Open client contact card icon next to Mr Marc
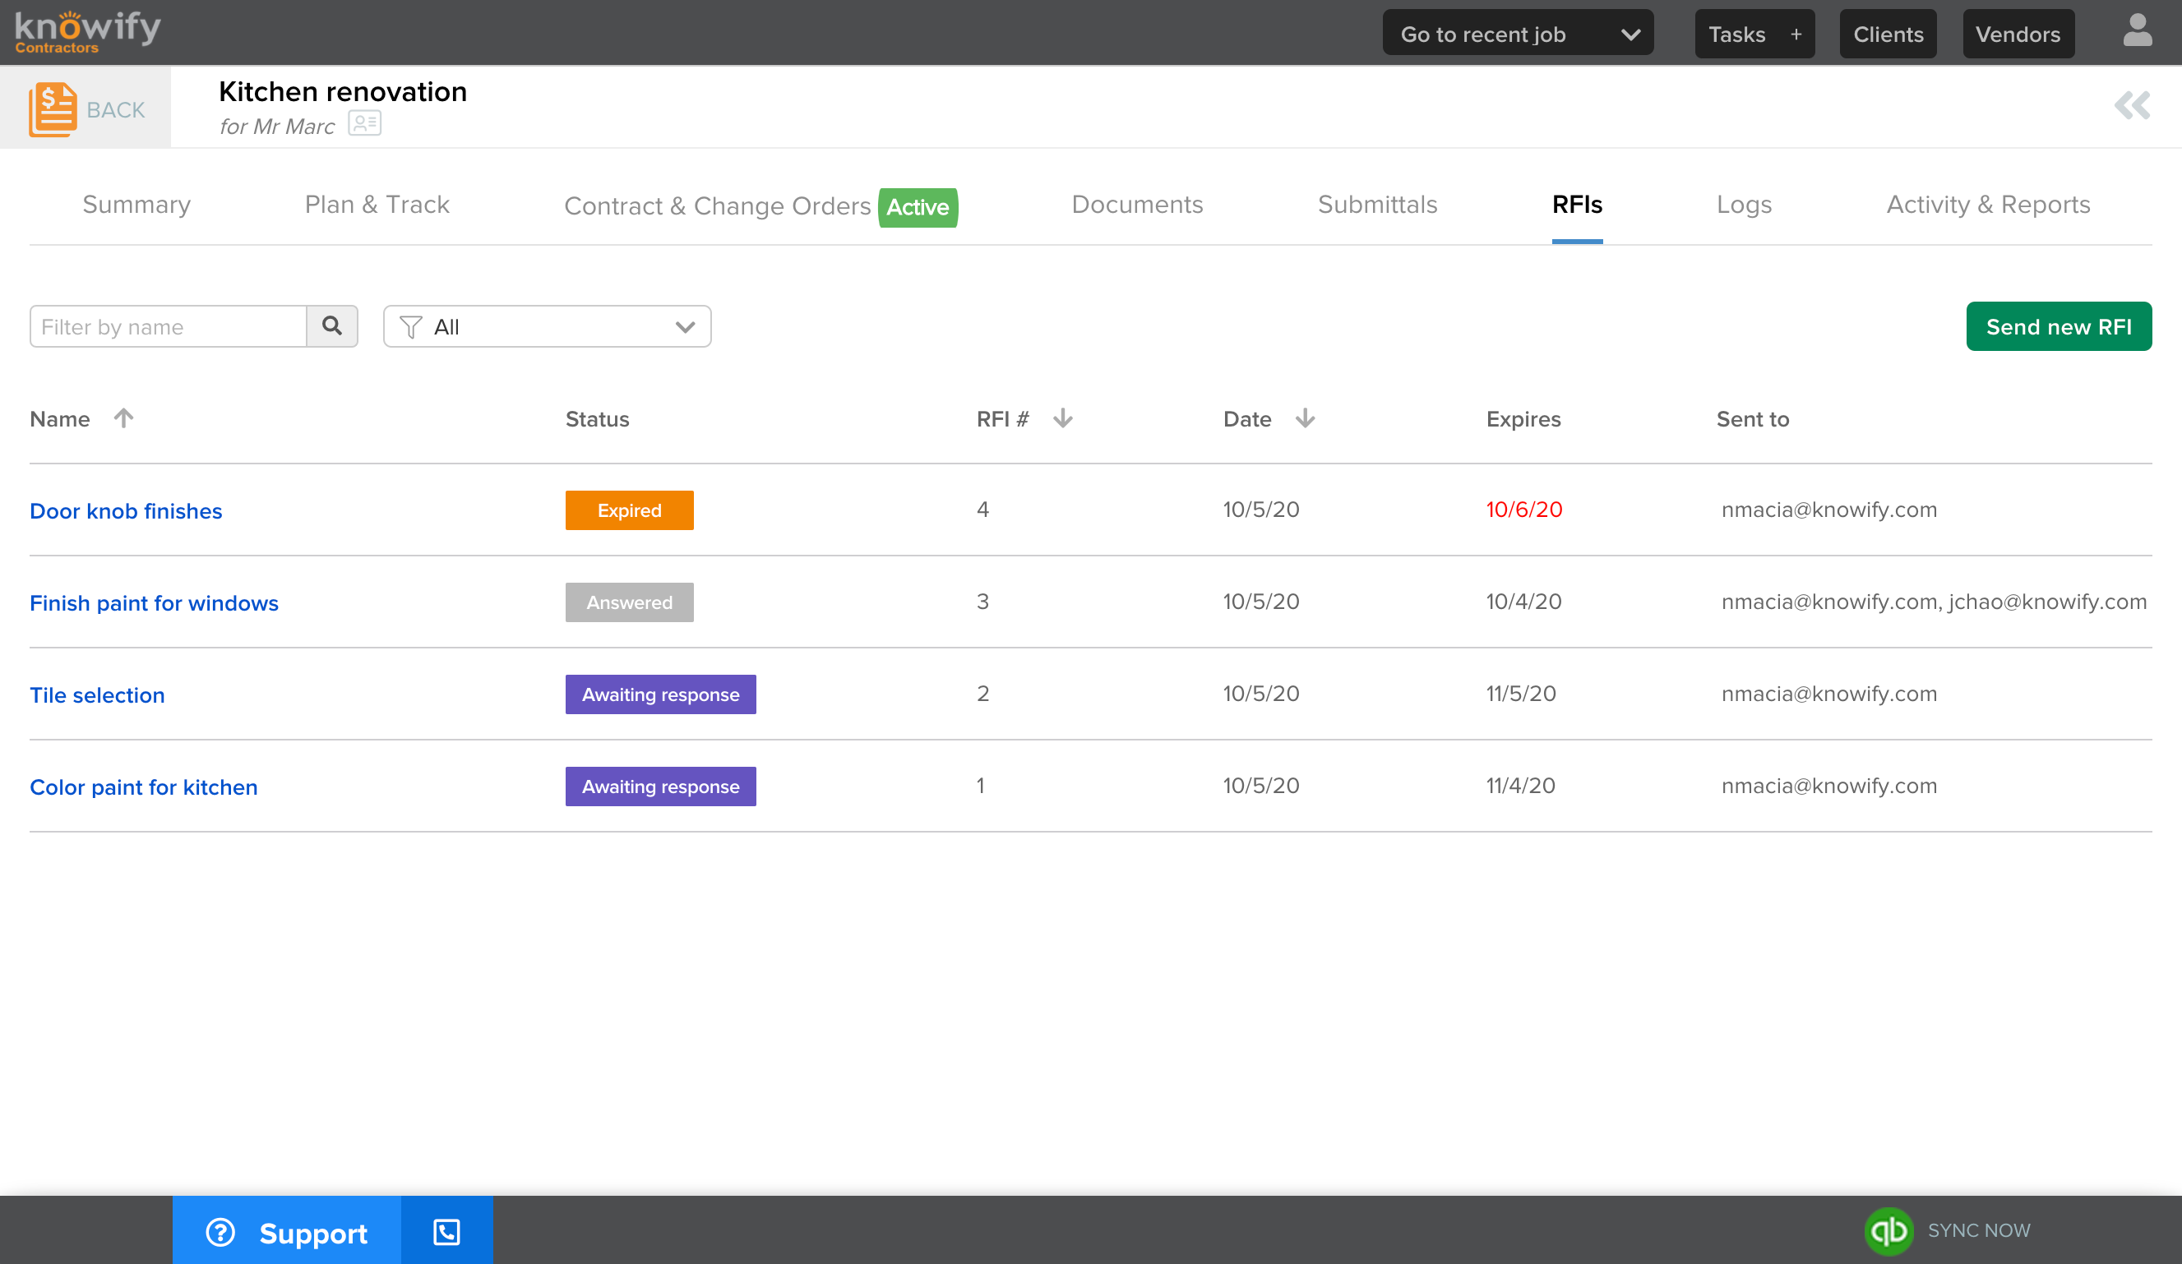This screenshot has width=2182, height=1264. [364, 124]
